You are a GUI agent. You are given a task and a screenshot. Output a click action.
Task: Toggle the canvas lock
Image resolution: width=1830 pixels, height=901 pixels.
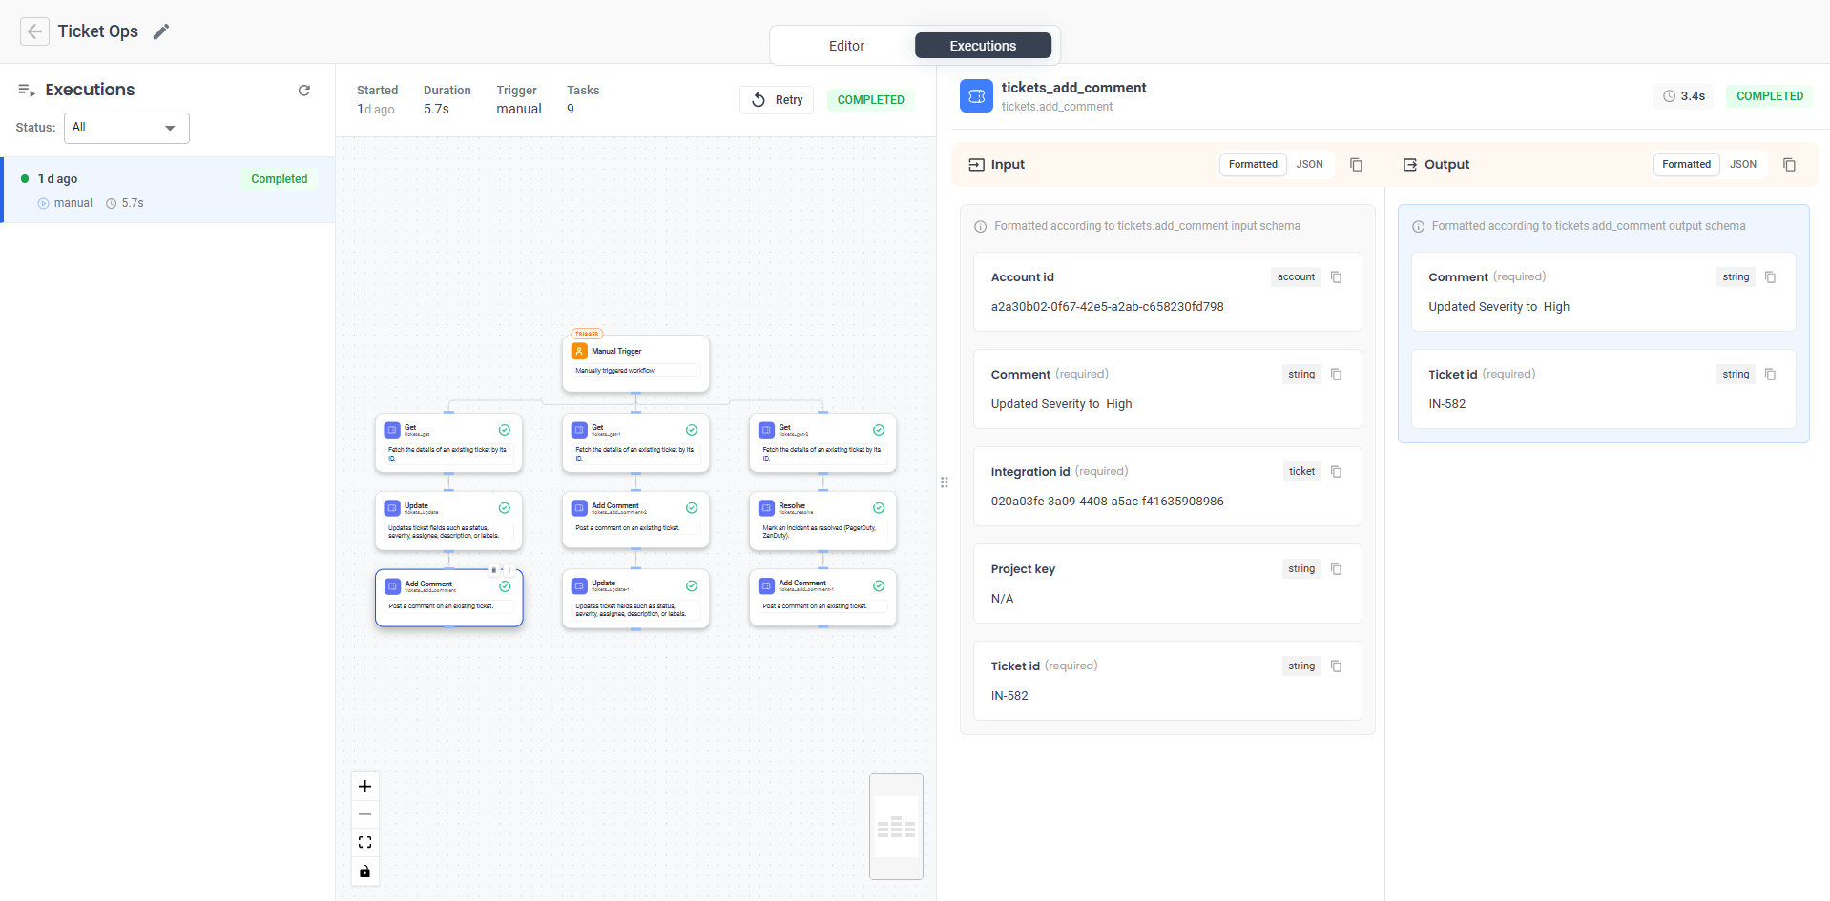coord(364,871)
